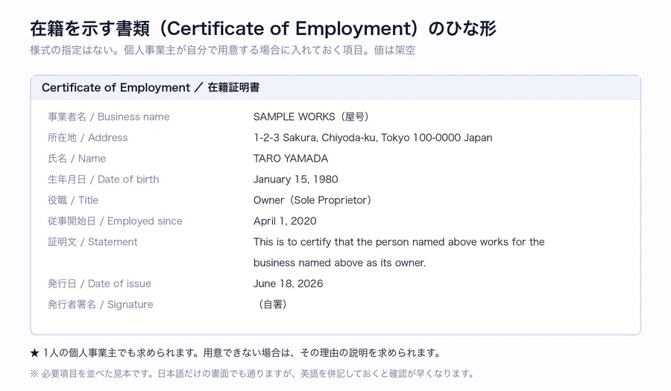
Task: Select the Title label
Action: (73, 200)
